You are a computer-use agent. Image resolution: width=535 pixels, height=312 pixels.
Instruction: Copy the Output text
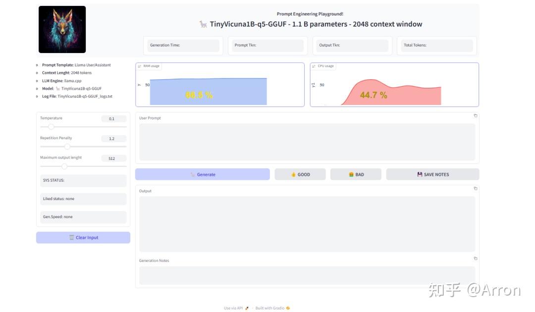[x=476, y=189]
